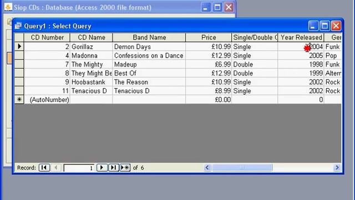Viewport: 355px width, 200px height.
Task: Click the Madonna cell
Action: (91, 56)
